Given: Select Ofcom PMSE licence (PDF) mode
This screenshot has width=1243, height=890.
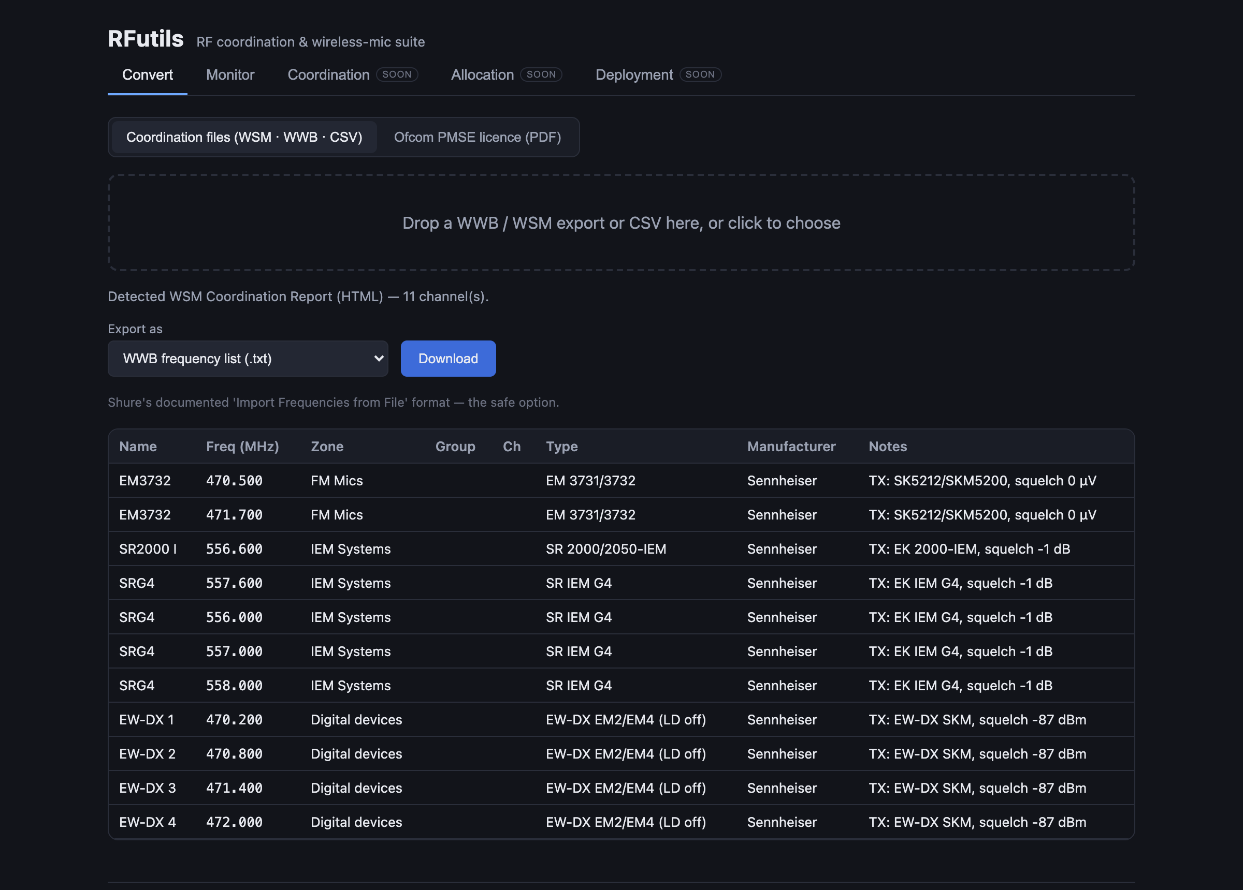Looking at the screenshot, I should click(478, 137).
